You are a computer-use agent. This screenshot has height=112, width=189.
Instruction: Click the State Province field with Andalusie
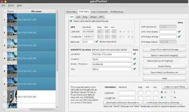[x=112, y=64]
